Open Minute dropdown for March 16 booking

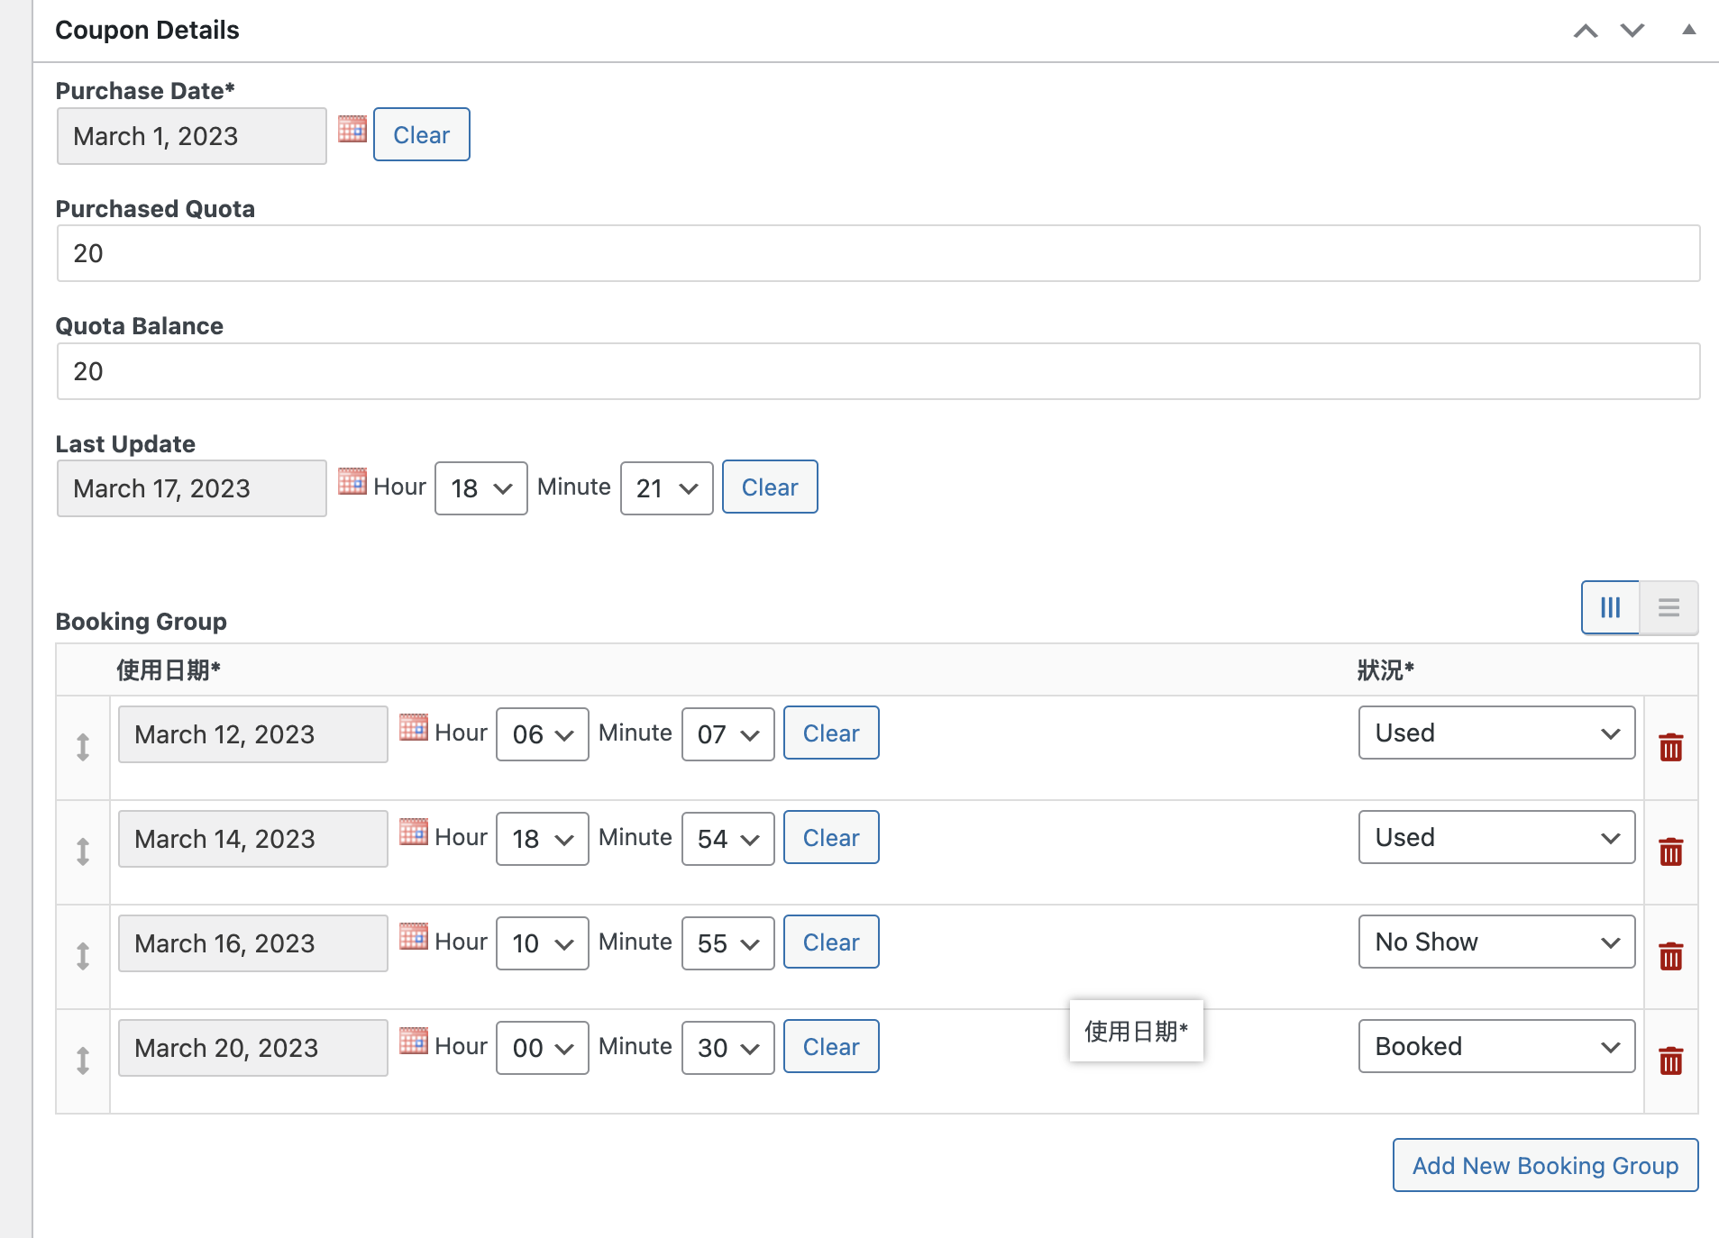728,942
